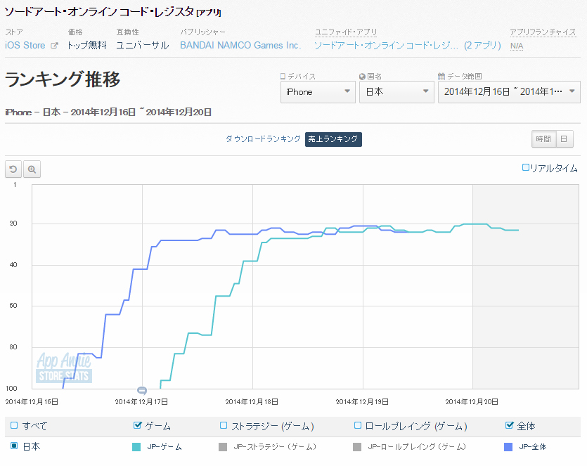Click the JP-全体 legend label
Viewport: 587px width, 466px height.
533,446
